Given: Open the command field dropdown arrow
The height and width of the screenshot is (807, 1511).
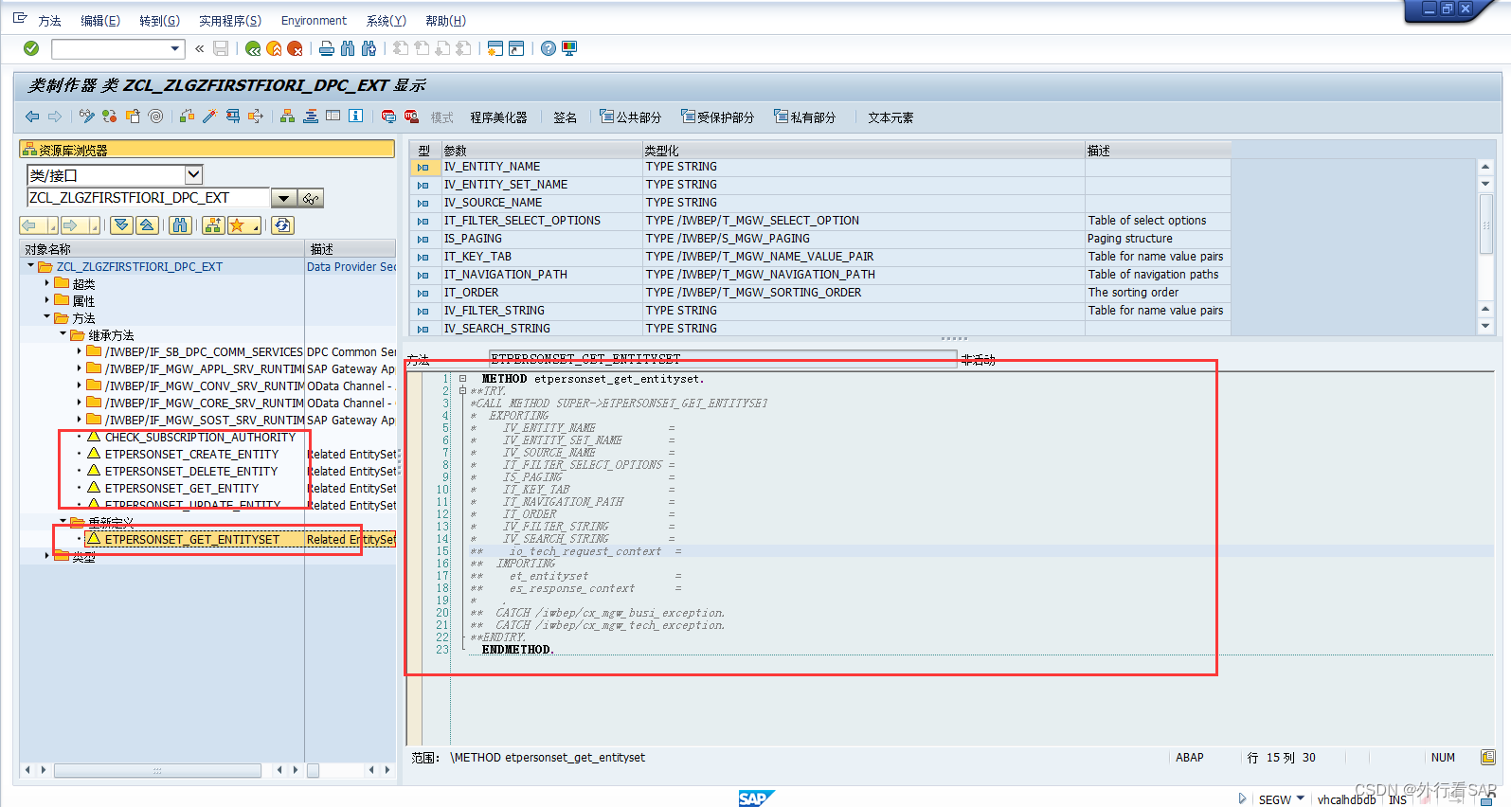Looking at the screenshot, I should (x=175, y=48).
